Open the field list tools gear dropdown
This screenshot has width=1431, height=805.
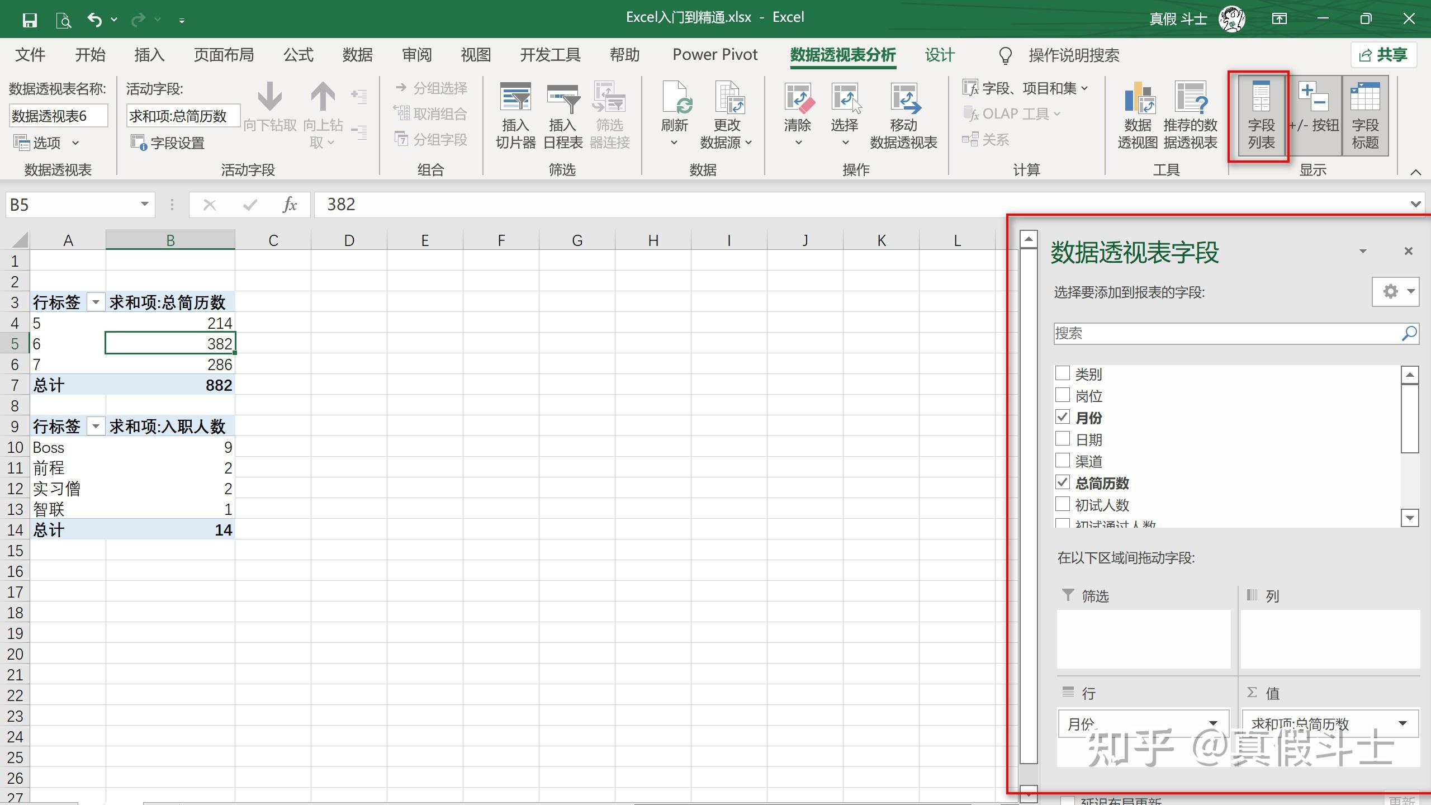(1395, 291)
